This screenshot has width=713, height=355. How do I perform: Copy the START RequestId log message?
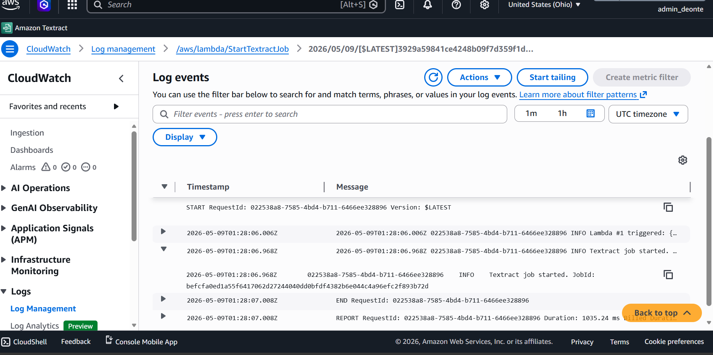tap(668, 207)
